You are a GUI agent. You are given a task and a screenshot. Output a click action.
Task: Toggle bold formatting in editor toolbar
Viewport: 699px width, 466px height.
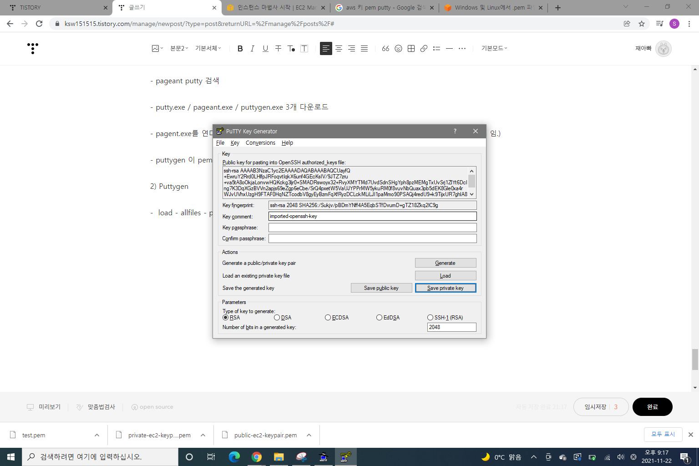(x=240, y=48)
